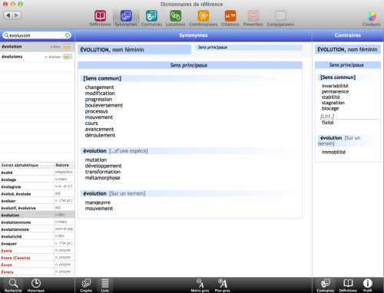
Task: Open the Définitions dictionary
Action: (x=100, y=18)
